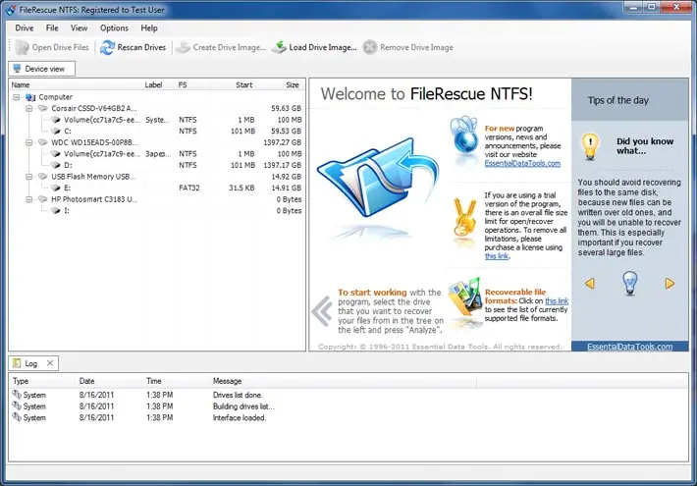The width and height of the screenshot is (697, 486).
Task: Select the 'Drives list done.' log entry
Action: (348, 395)
